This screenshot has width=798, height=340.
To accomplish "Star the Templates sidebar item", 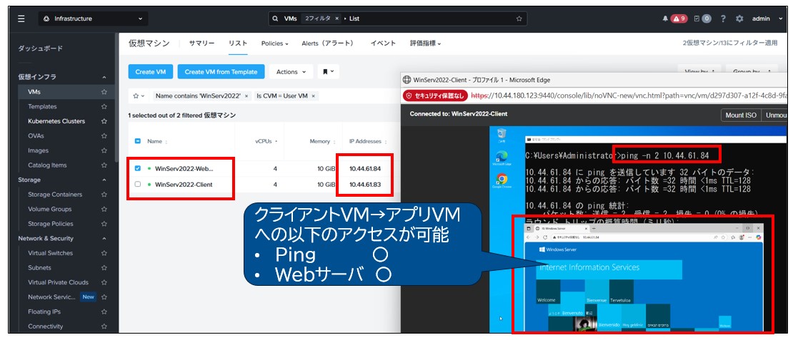I will point(104,106).
